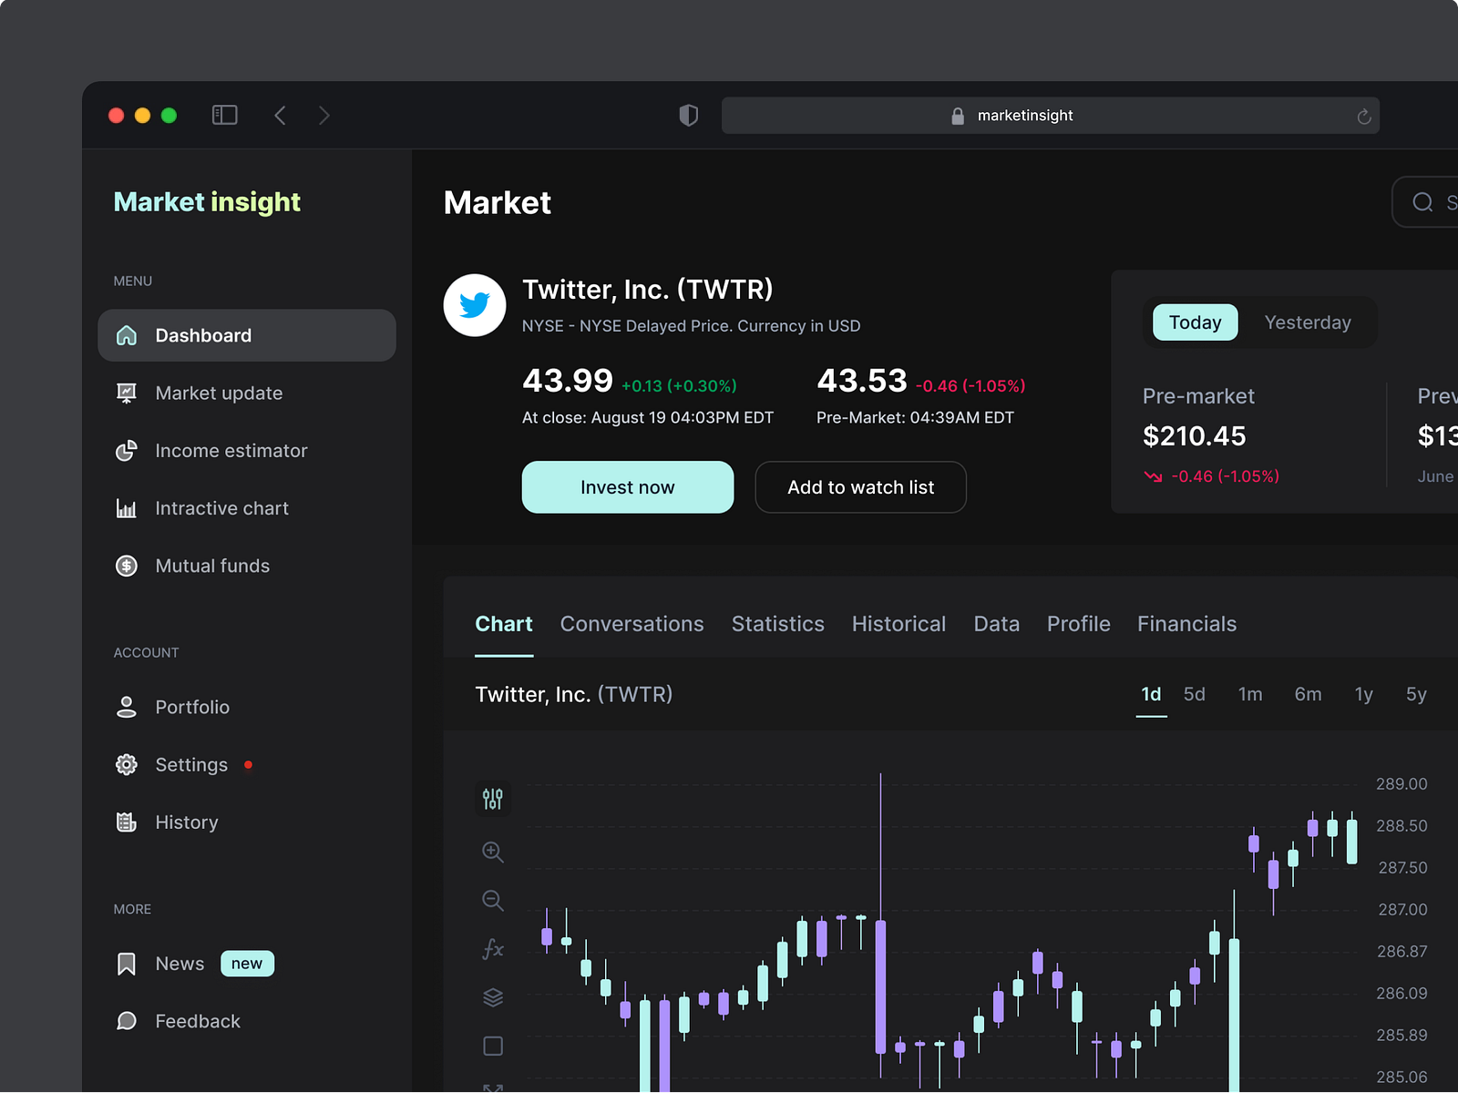Screen dimensions: 1458x1093
Task: Go back using browser arrow
Action: [280, 116]
